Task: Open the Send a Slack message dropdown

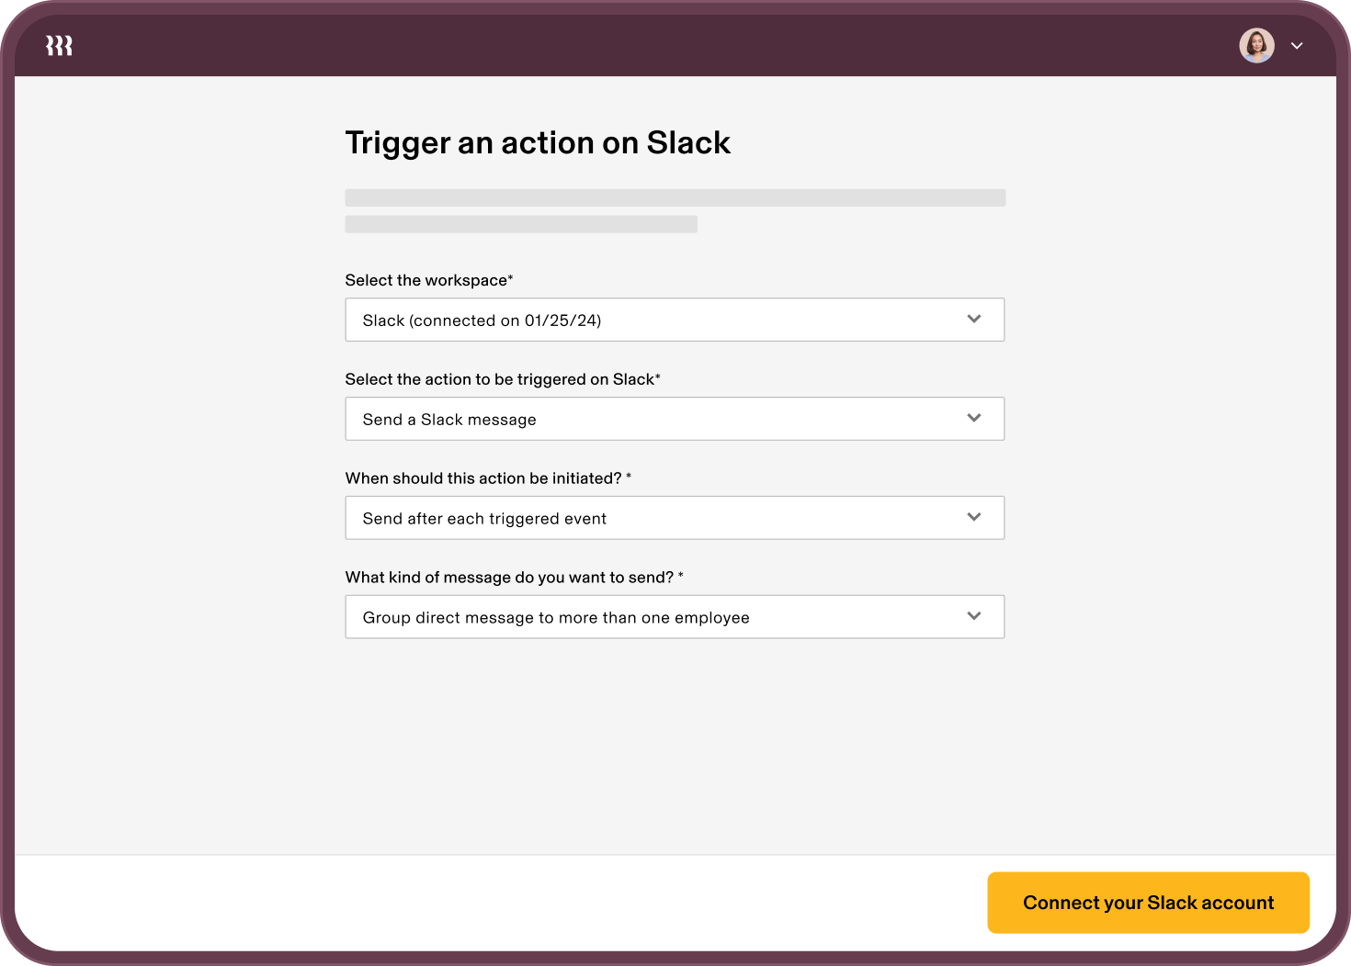Action: 675,419
